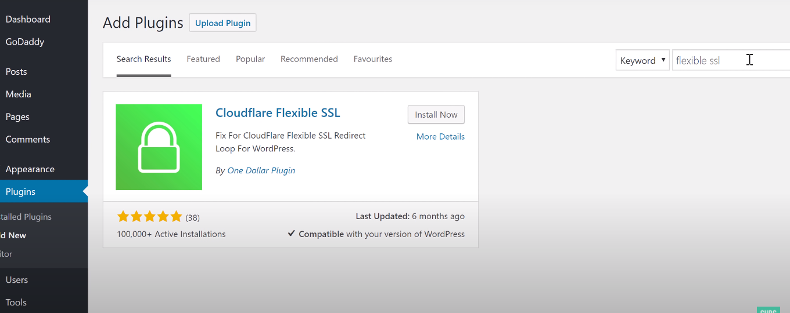Screen dimensions: 790x313
Task: Open the Users sidebar menu
Action: click(x=17, y=280)
